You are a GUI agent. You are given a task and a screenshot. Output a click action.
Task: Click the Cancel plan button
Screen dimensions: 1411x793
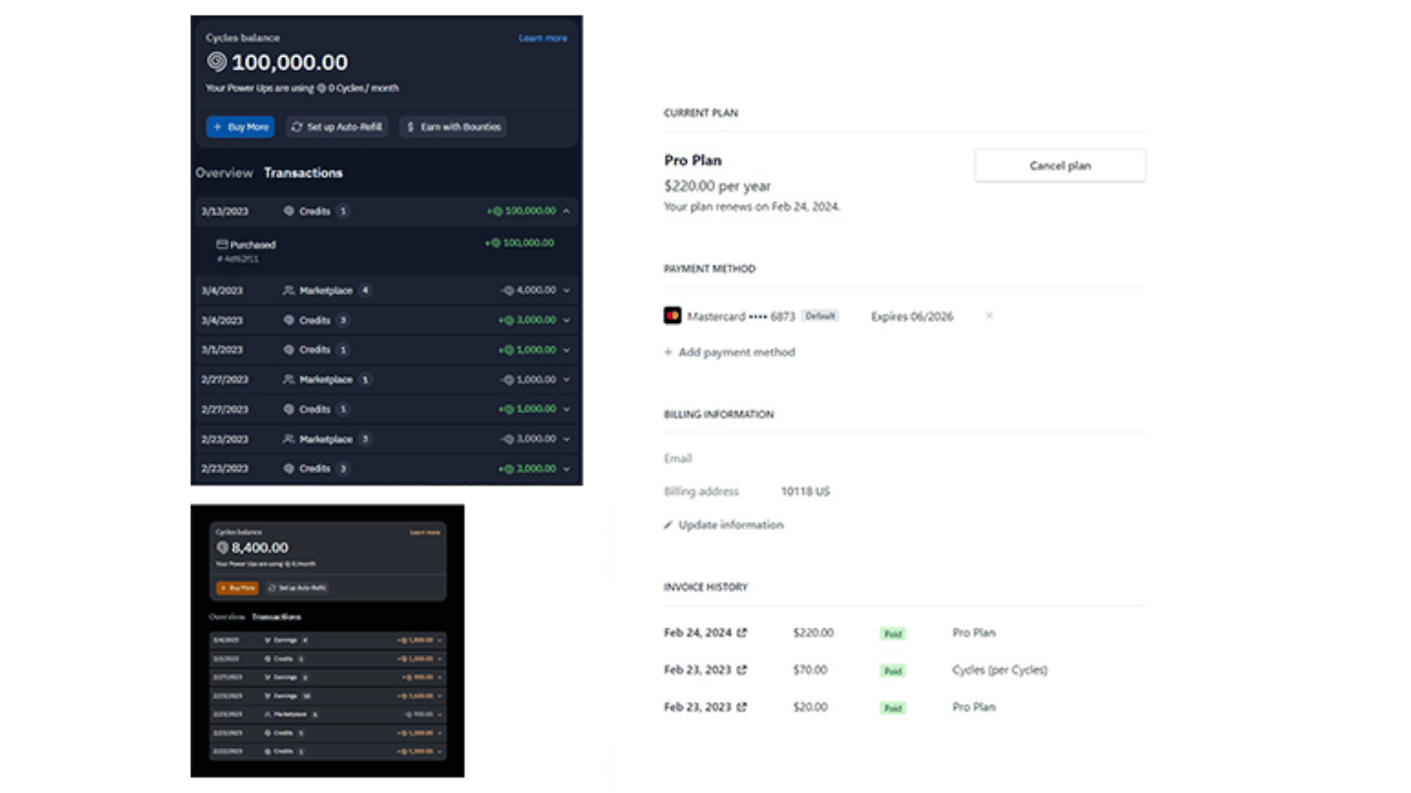point(1059,165)
